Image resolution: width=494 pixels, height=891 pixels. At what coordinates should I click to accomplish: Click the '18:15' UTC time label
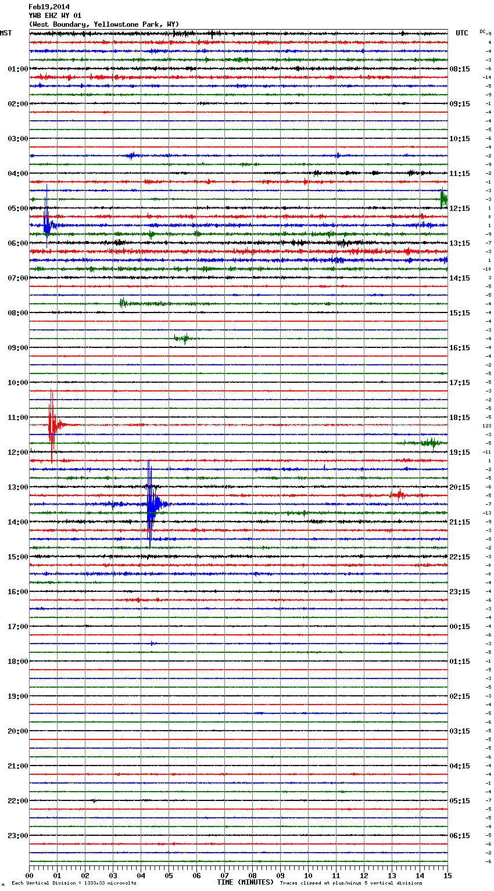click(x=460, y=418)
